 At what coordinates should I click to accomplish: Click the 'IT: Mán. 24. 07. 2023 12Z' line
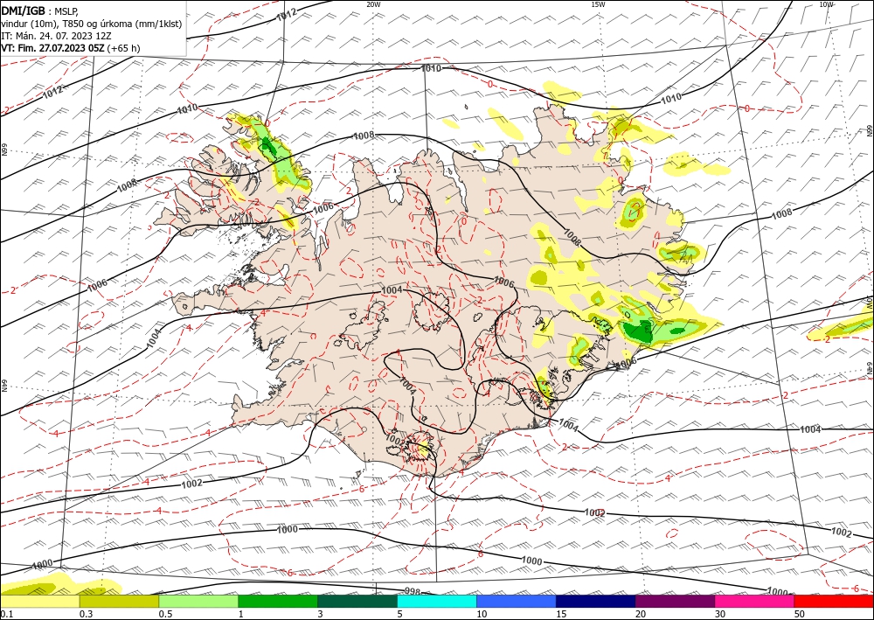click(x=56, y=36)
